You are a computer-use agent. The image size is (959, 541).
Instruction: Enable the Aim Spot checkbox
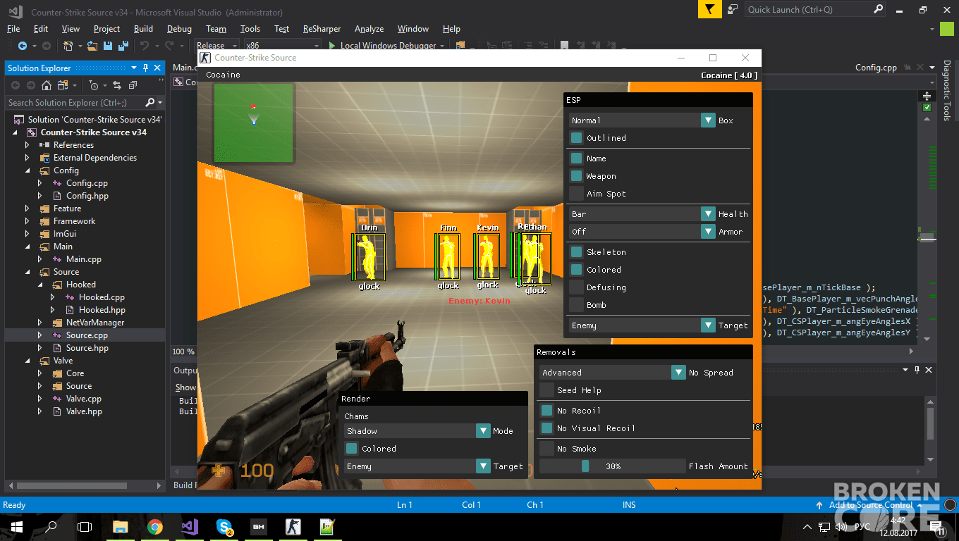[x=576, y=194]
